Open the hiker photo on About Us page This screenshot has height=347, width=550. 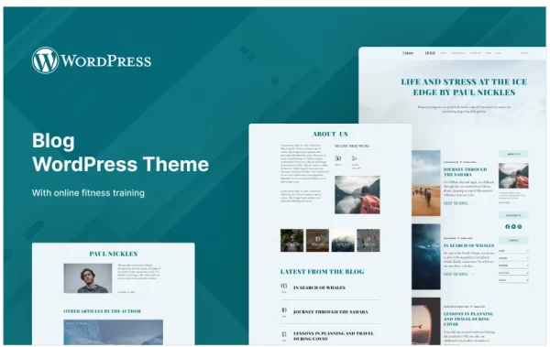pos(357,195)
